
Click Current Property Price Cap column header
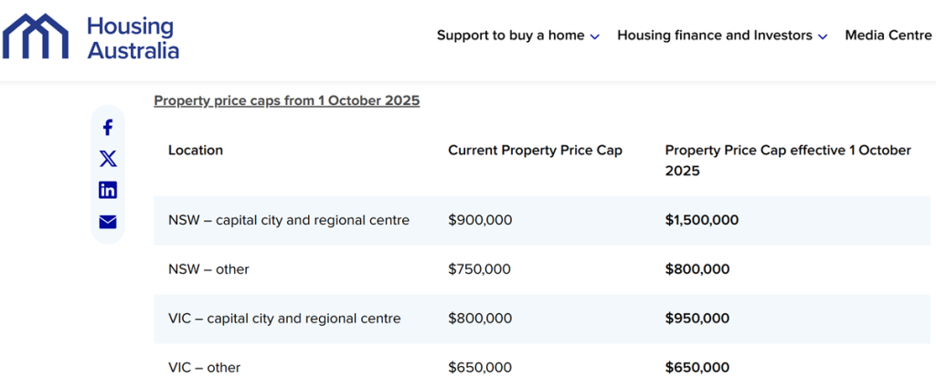[535, 150]
